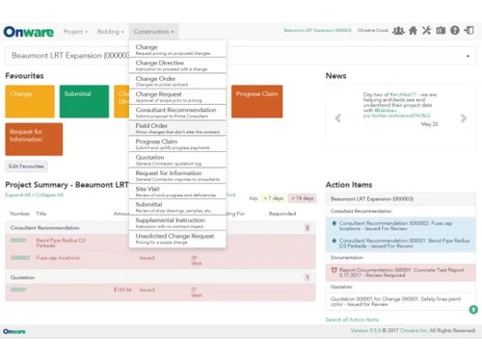This screenshot has width=482, height=361.
Task: Click the Title column header
Action: (x=41, y=214)
